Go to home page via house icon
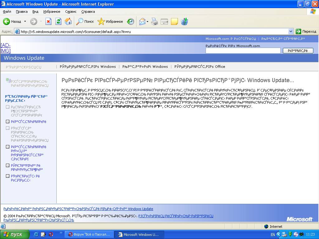The height and width of the screenshot is (239, 319). click(68, 21)
